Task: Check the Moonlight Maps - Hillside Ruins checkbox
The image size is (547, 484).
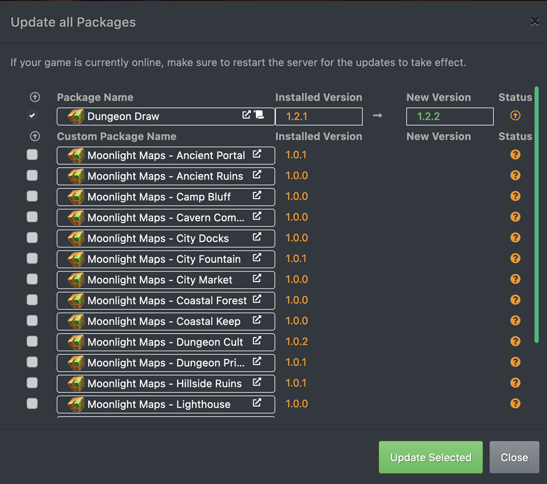Action: pos(32,383)
